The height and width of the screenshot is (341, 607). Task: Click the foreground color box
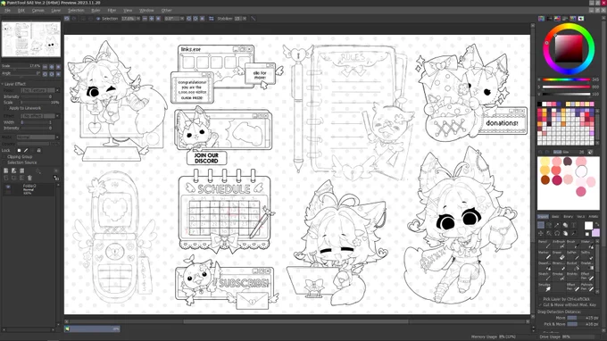[588, 226]
